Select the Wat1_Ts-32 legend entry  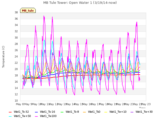click(19, 112)
